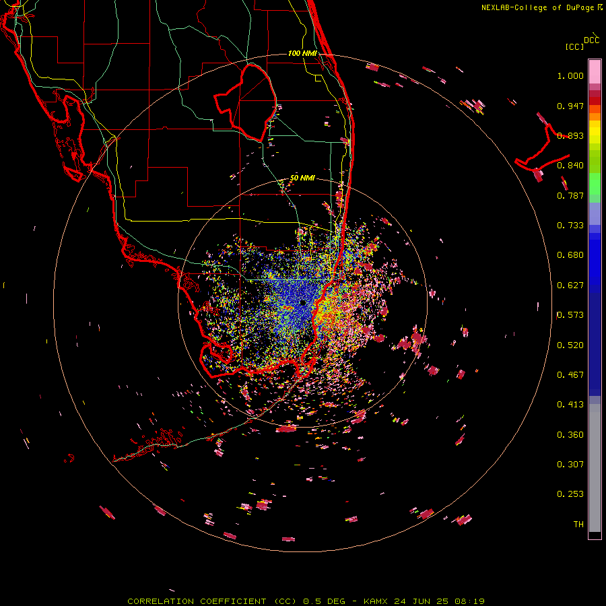Click the NEXLAB-College of DuPage header text
This screenshot has width=606, height=606.
[x=538, y=7]
